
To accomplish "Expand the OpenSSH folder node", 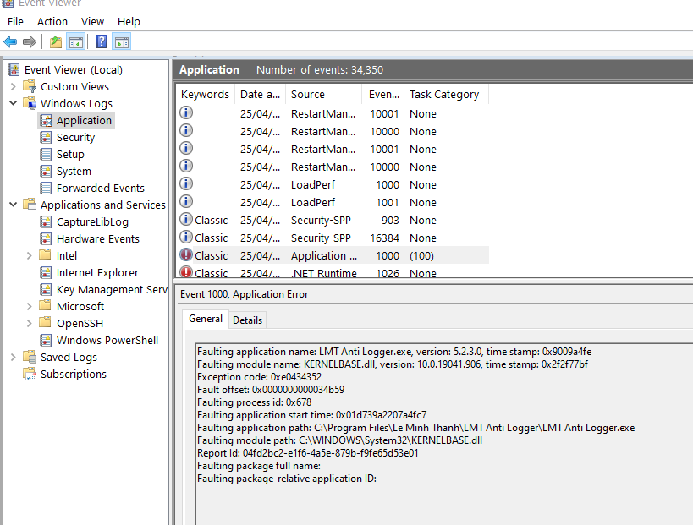I will tap(29, 323).
